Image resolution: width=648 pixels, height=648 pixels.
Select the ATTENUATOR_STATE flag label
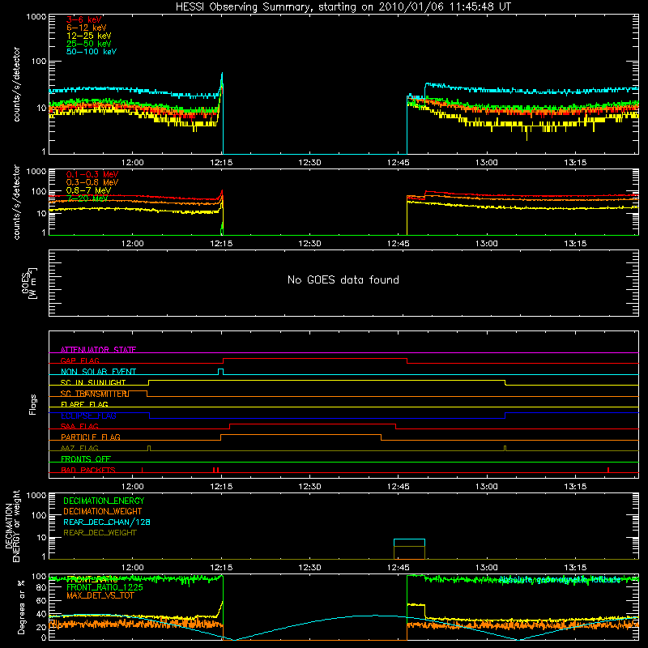coord(98,350)
